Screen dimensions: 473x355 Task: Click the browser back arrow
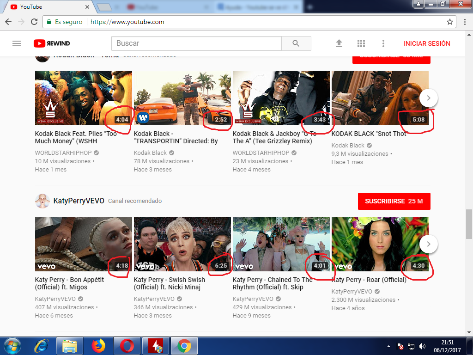pos(8,22)
